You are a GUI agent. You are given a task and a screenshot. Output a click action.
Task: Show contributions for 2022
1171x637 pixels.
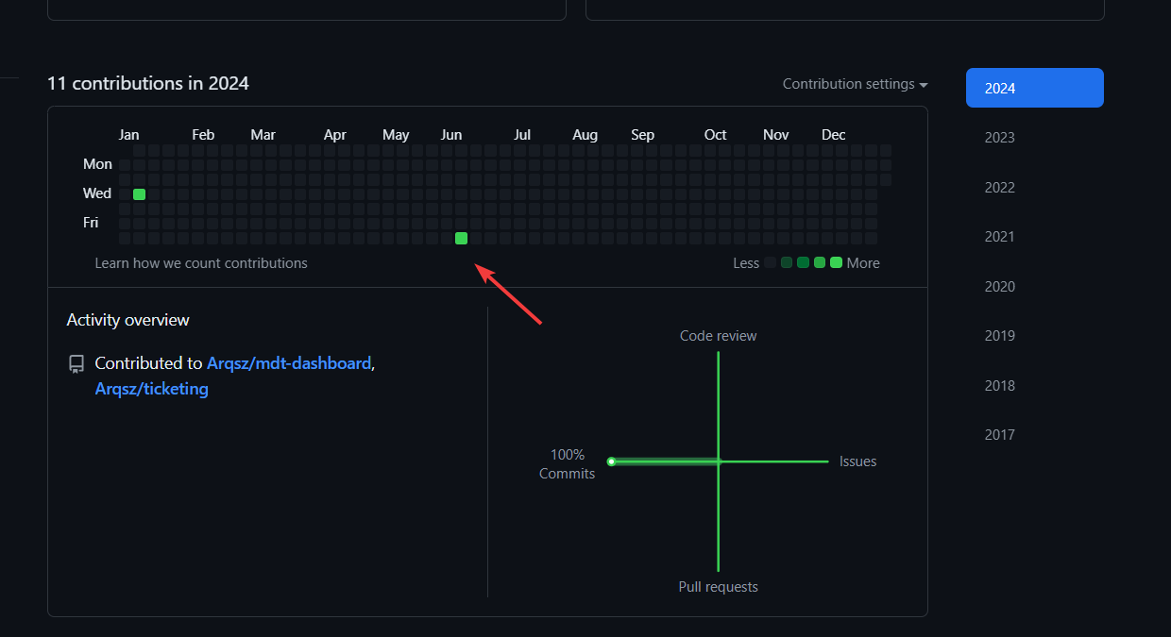(999, 187)
